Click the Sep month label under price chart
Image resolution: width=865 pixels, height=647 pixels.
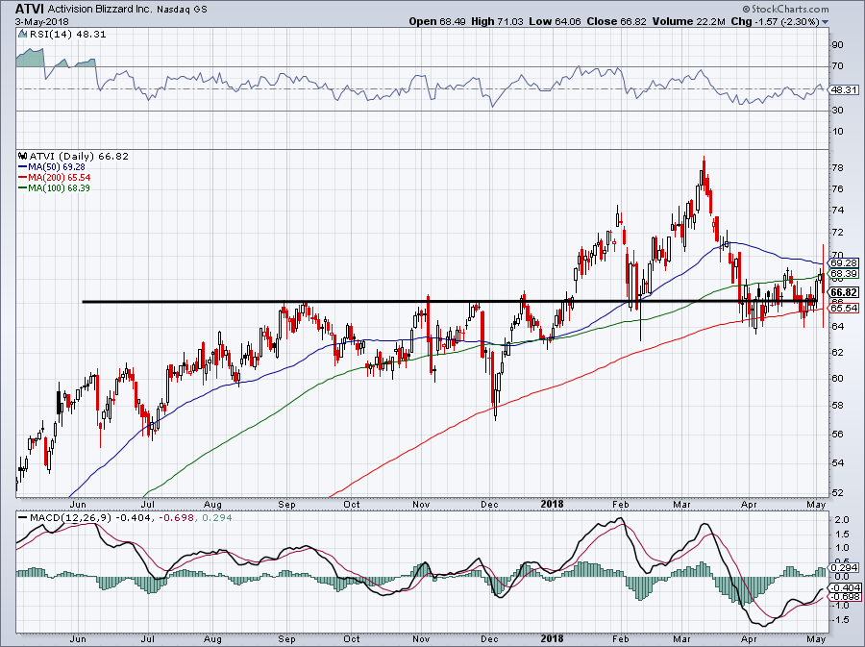click(x=286, y=504)
